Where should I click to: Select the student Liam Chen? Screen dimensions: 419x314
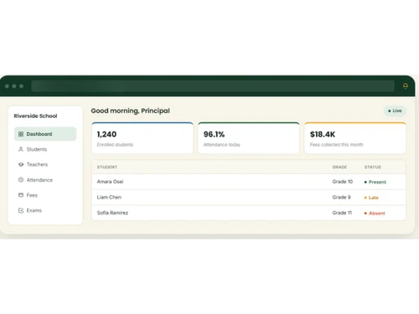tap(109, 197)
